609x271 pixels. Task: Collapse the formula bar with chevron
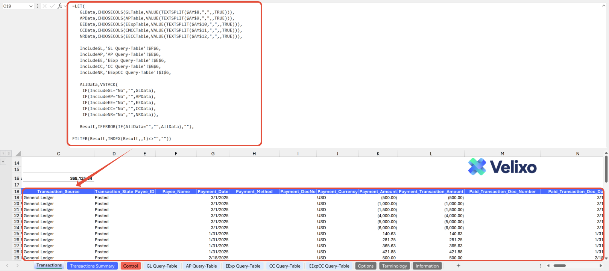[604, 6]
